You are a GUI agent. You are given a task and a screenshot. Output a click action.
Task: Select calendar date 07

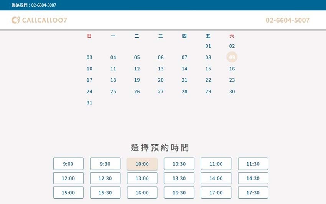point(184,57)
